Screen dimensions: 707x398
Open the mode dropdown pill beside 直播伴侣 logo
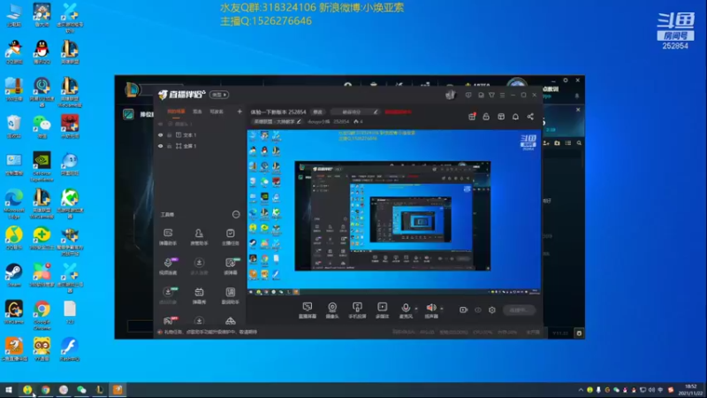pos(219,95)
